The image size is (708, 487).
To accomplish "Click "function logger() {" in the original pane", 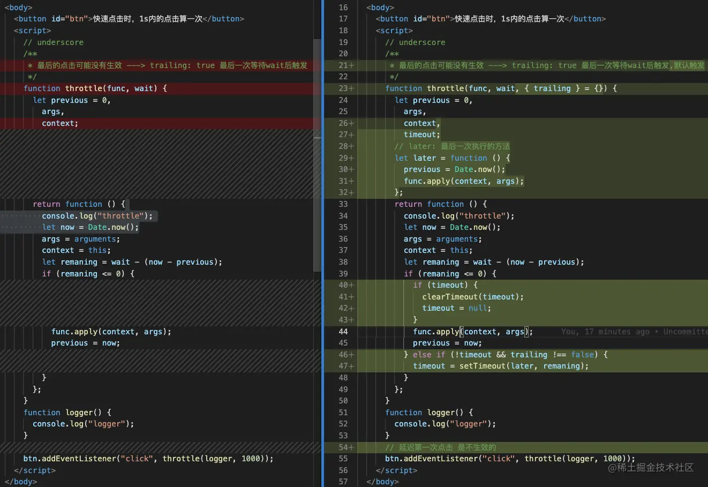I will click(67, 413).
